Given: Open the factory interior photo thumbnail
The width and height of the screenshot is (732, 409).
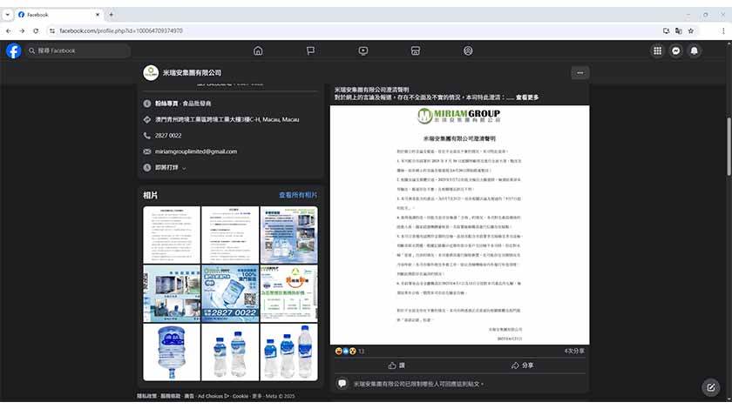Looking at the screenshot, I should point(172,294).
